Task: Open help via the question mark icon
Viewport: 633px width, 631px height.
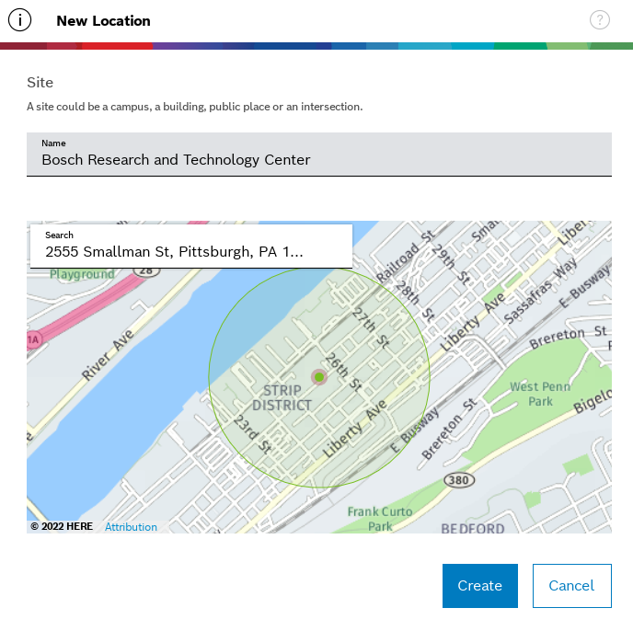Action: [x=600, y=20]
